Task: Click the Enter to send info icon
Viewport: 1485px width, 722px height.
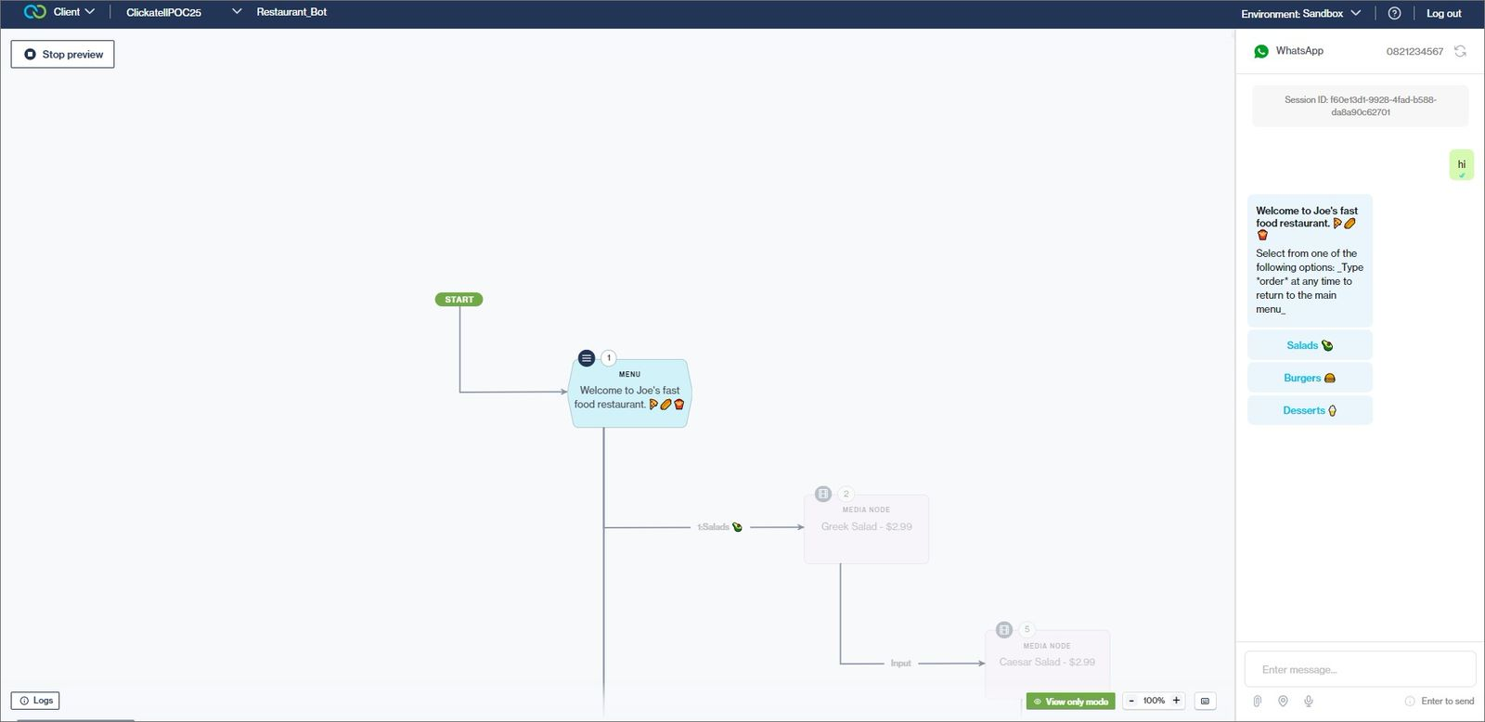Action: [x=1410, y=701]
